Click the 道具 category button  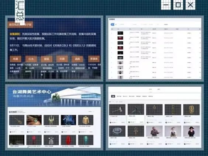tap(77, 59)
